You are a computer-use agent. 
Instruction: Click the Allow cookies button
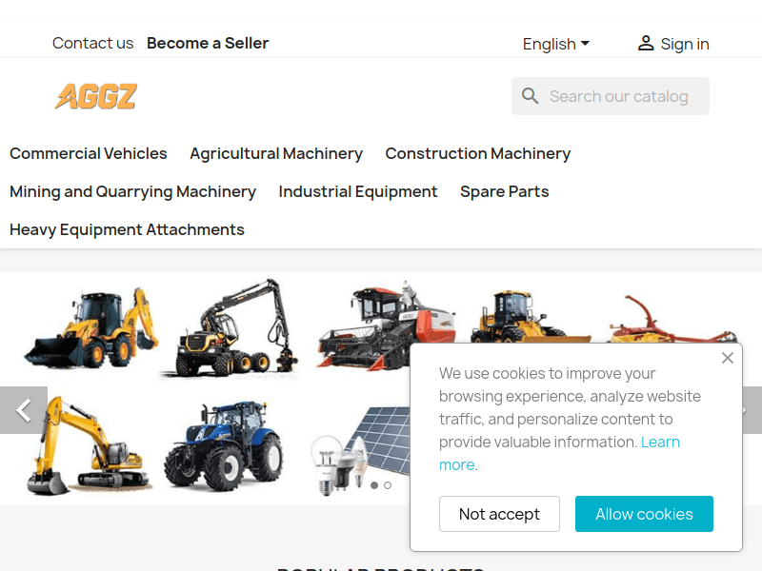(x=644, y=514)
